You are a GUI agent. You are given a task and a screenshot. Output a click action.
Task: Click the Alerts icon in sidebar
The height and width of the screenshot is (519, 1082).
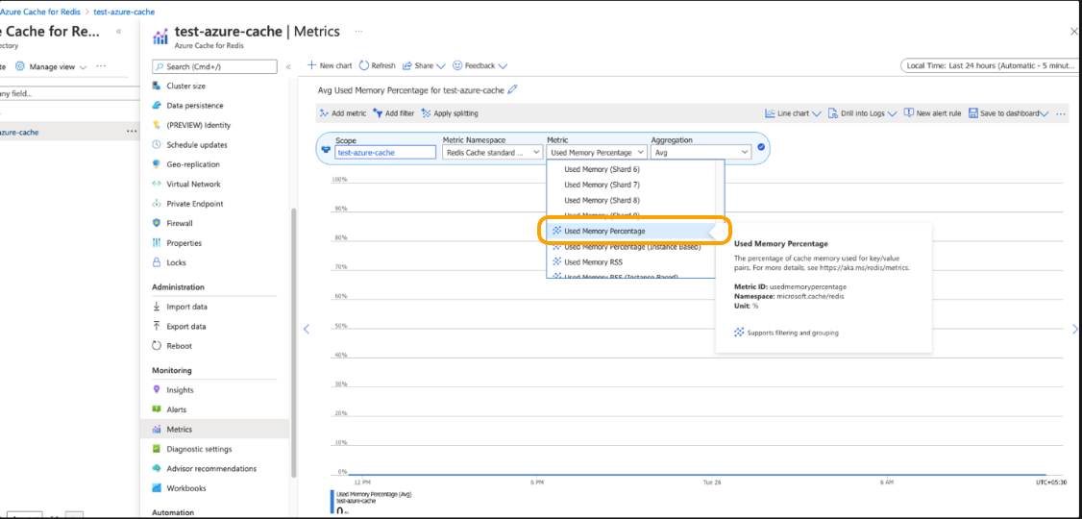[156, 409]
